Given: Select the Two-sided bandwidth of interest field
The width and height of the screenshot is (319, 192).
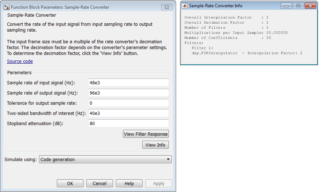Looking at the screenshot, I should click(x=128, y=113).
